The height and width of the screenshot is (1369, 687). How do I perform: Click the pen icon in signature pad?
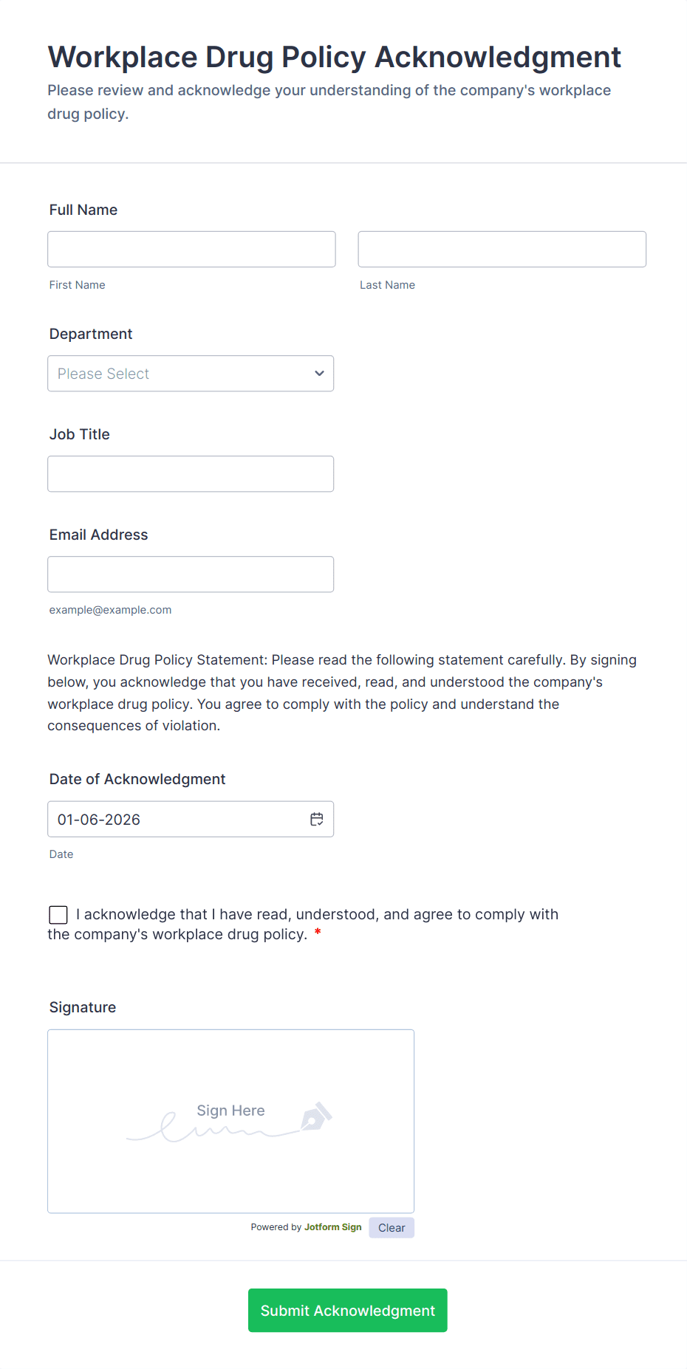point(316,1116)
